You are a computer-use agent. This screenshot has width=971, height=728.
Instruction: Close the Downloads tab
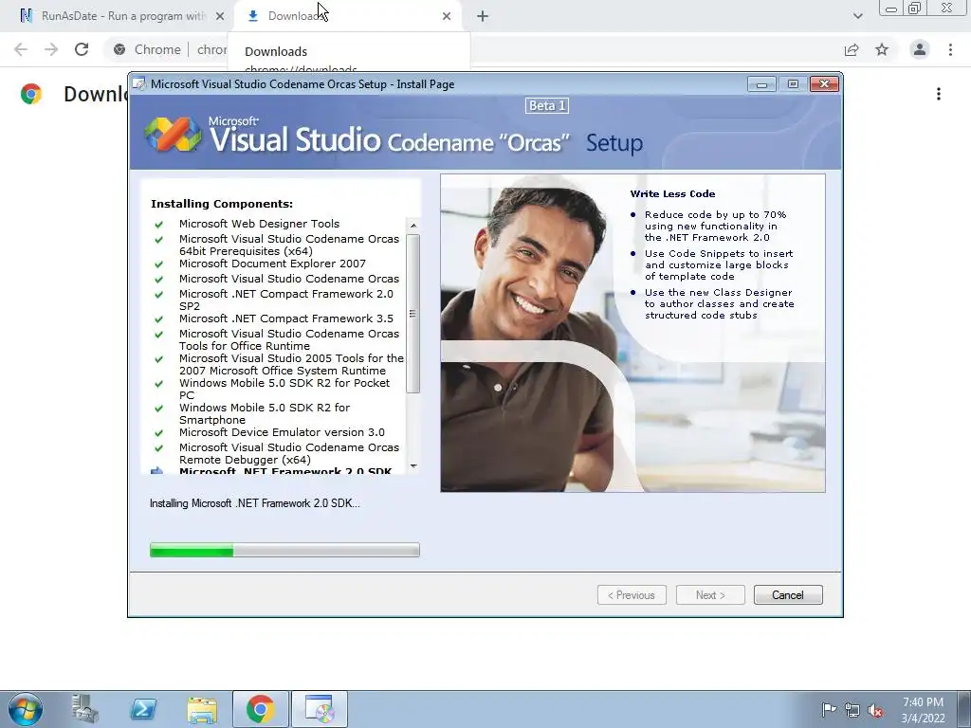447,16
